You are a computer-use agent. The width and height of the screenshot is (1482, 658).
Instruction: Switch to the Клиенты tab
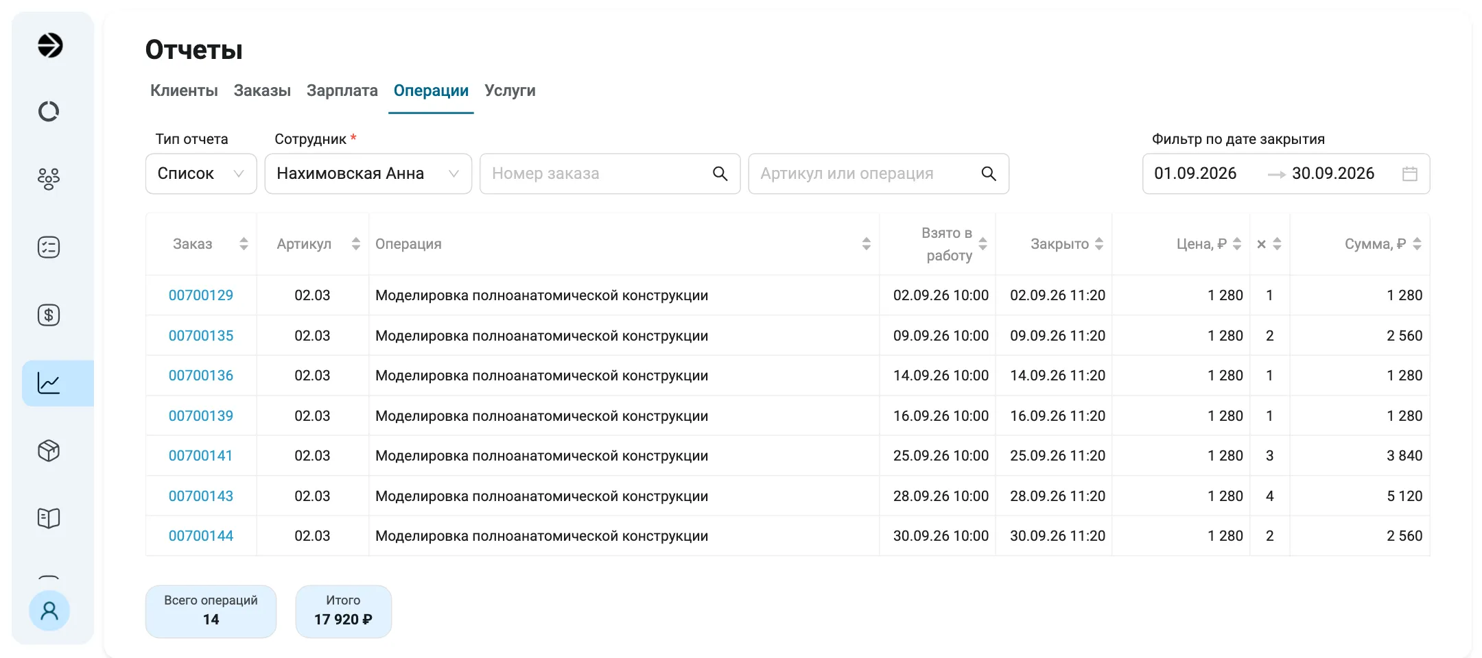pyautogui.click(x=184, y=90)
